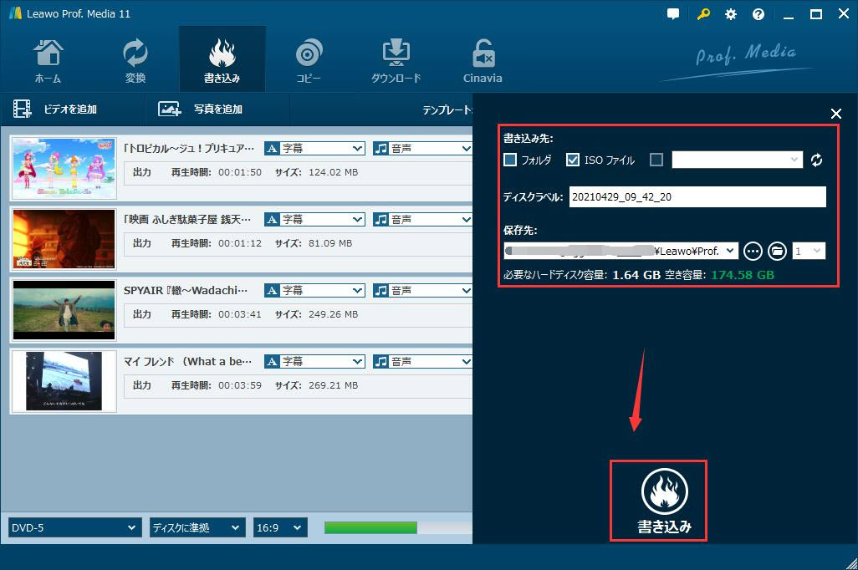Click the flame burn icon button
Image resolution: width=858 pixels, height=570 pixels.
(x=664, y=491)
